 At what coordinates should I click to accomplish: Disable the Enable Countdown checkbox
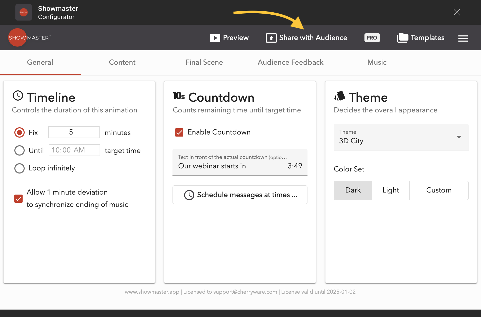[179, 132]
